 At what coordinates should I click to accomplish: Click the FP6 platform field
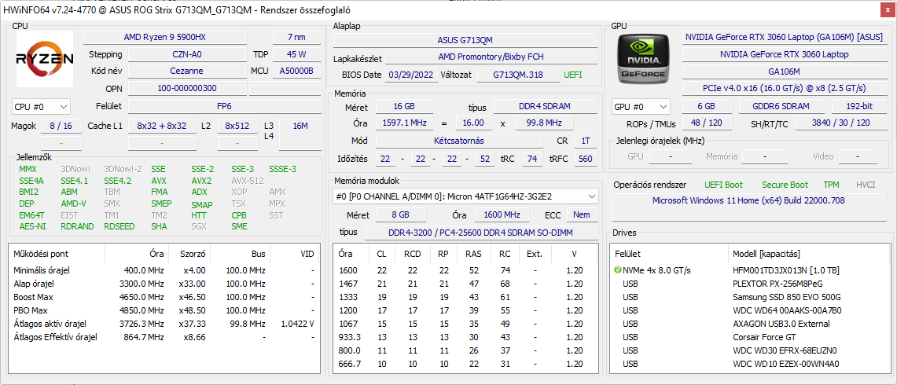click(x=224, y=106)
